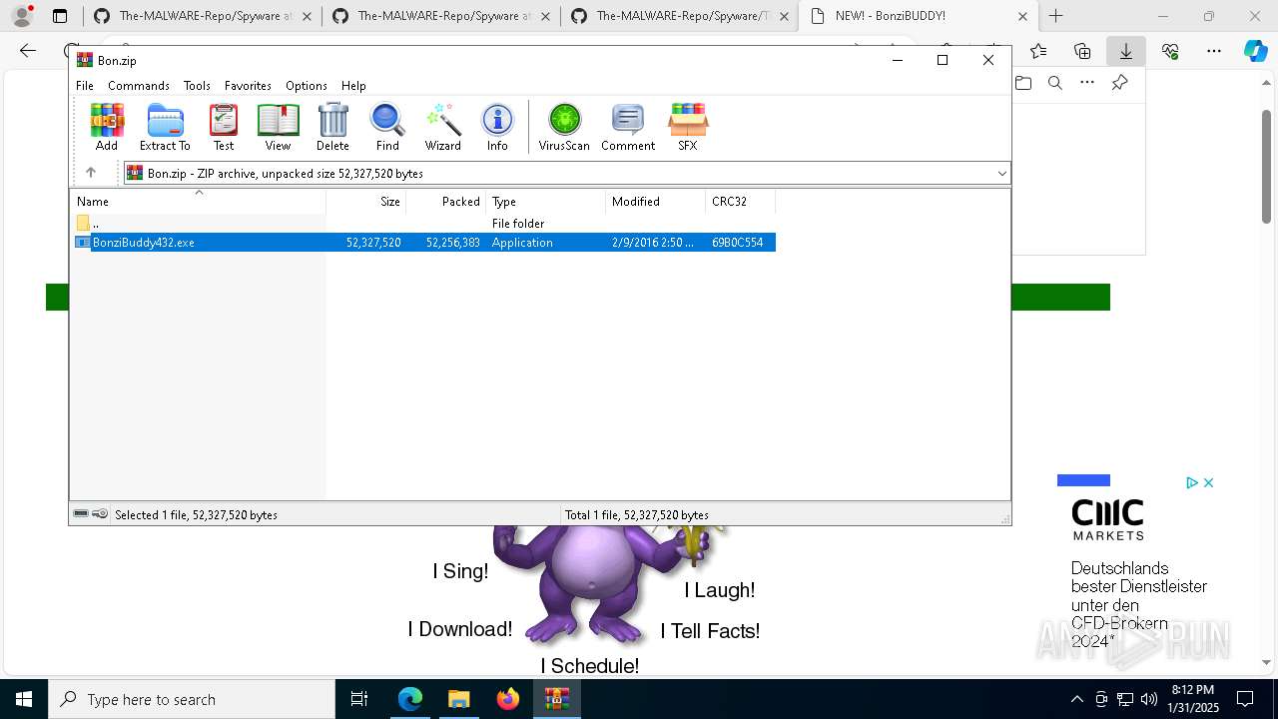The height and width of the screenshot is (719, 1278).
Task: Sort by CRC32 column header
Action: (740, 202)
